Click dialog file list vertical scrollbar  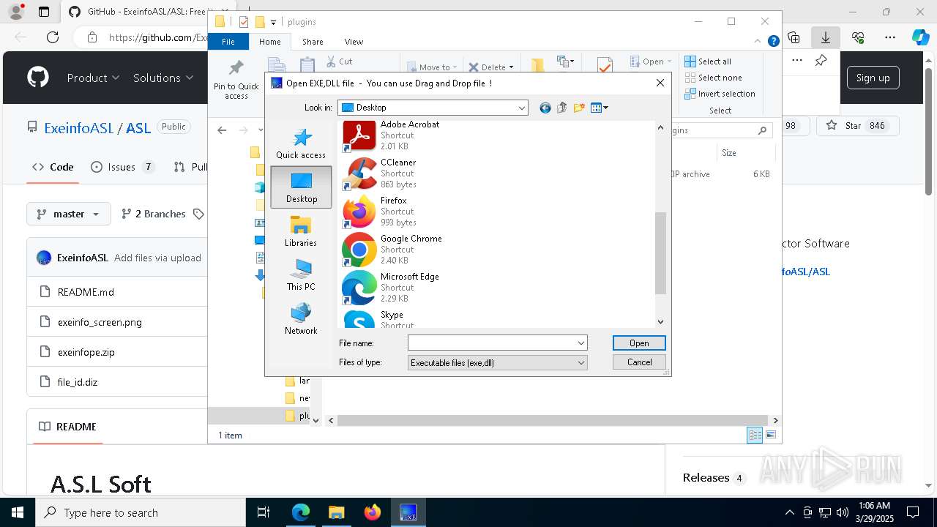tap(660, 253)
